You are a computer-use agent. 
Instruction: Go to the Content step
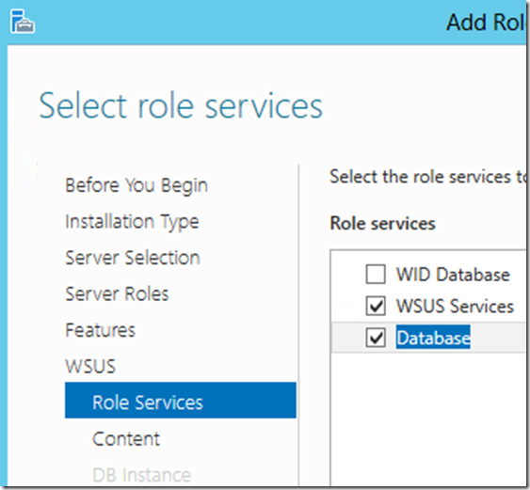click(126, 438)
